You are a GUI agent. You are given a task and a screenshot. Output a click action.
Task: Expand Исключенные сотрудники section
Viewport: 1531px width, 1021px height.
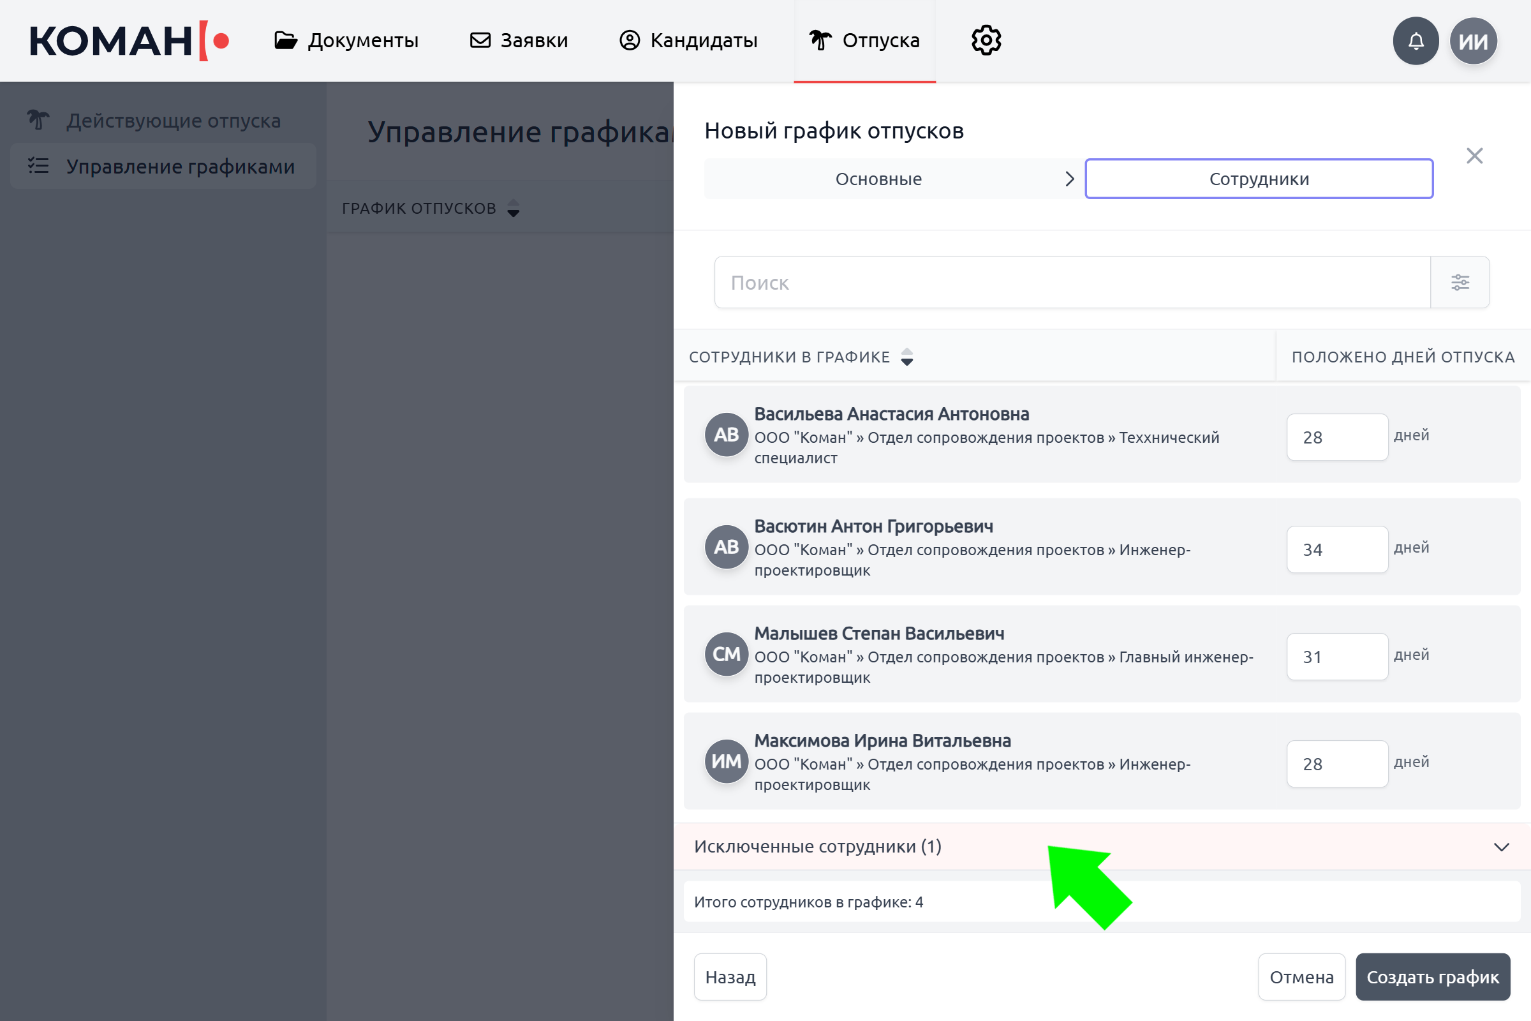(x=1501, y=847)
